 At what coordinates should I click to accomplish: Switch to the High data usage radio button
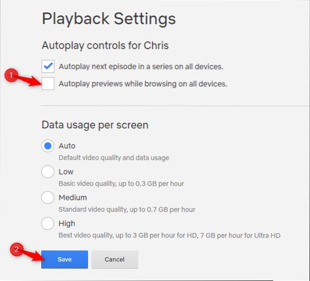click(48, 223)
